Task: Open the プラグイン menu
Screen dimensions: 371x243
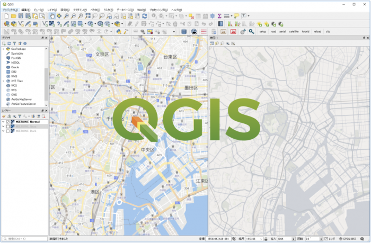Action: 80,10
